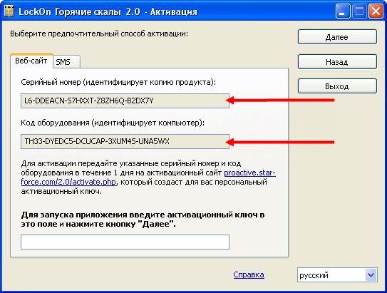The width and height of the screenshot is (387, 293).
Task: Click the Далее button
Action: click(337, 37)
